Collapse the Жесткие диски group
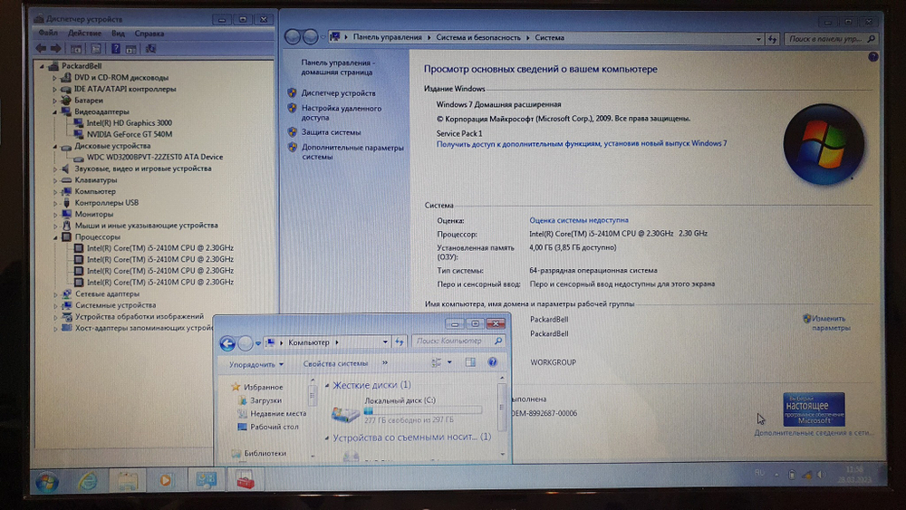 tap(327, 385)
